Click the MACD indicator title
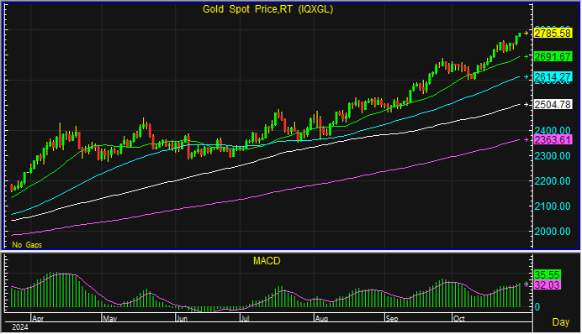This screenshot has width=582, height=334. pos(267,261)
